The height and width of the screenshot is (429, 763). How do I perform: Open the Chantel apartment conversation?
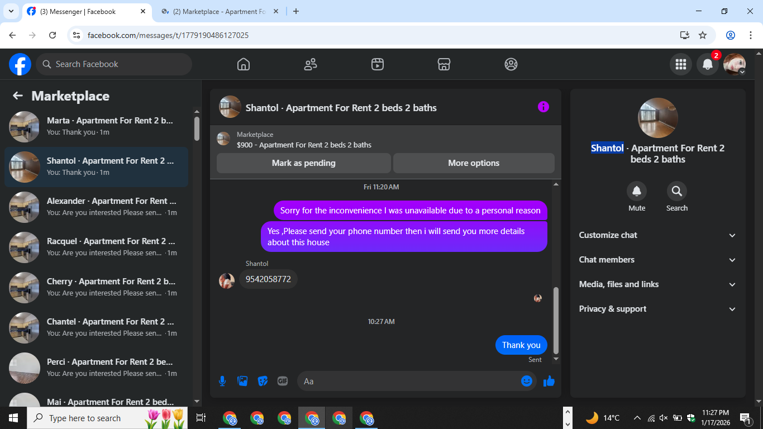96,328
